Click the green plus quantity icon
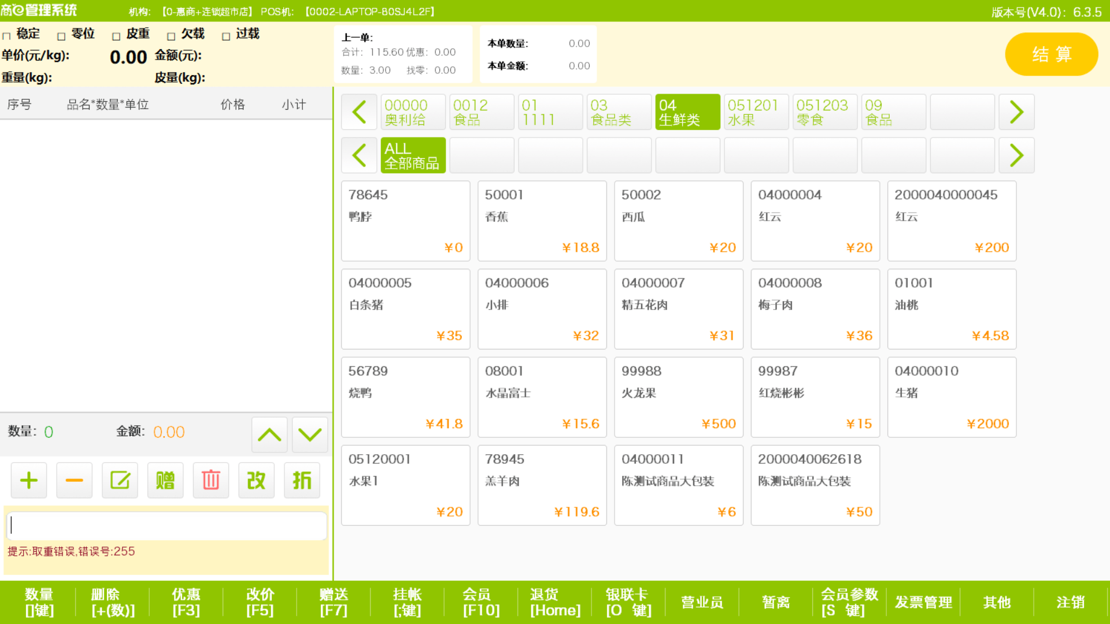Viewport: 1110px width, 624px height. point(29,480)
